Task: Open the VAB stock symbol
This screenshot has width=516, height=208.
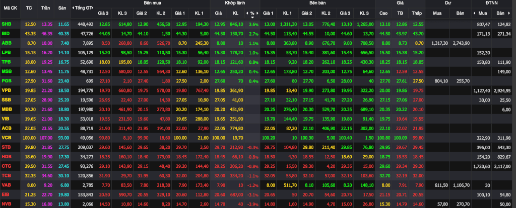Action: pos(6,185)
